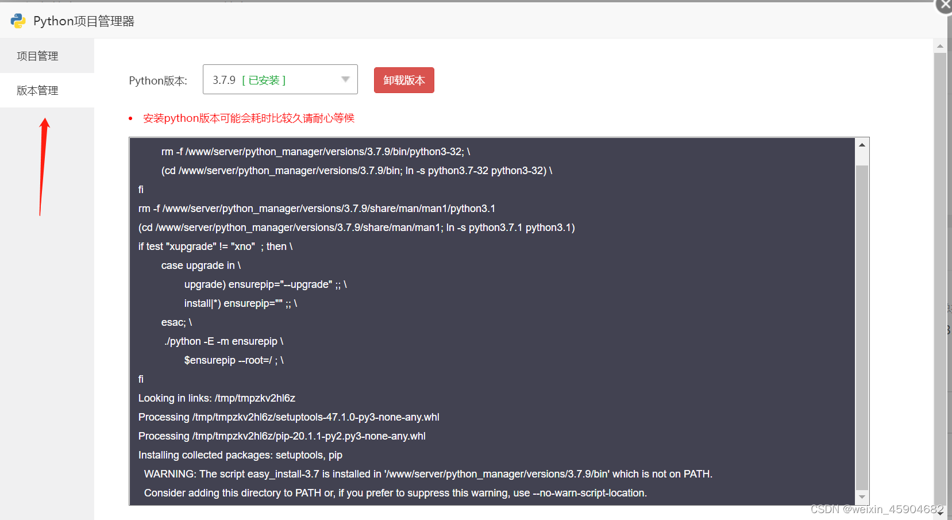Open the 项目管理 tab
952x520 pixels.
(x=47, y=56)
